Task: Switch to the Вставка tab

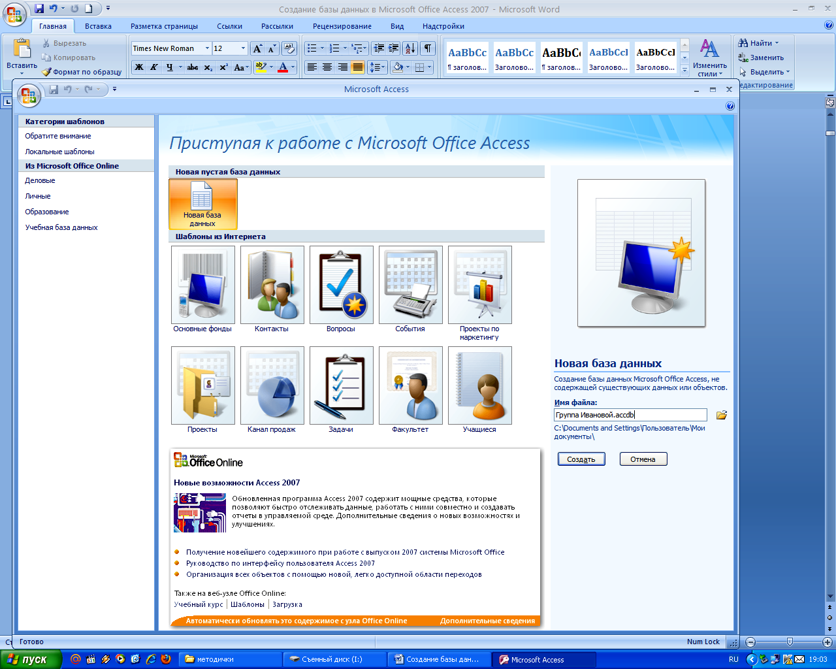Action: pyautogui.click(x=98, y=26)
